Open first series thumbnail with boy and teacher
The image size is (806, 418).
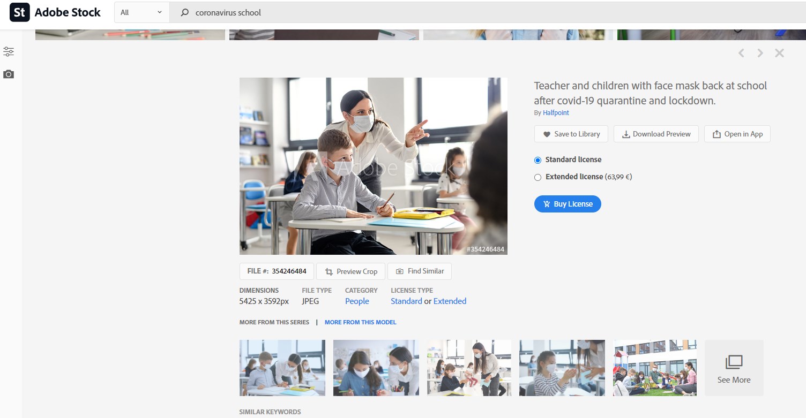282,368
